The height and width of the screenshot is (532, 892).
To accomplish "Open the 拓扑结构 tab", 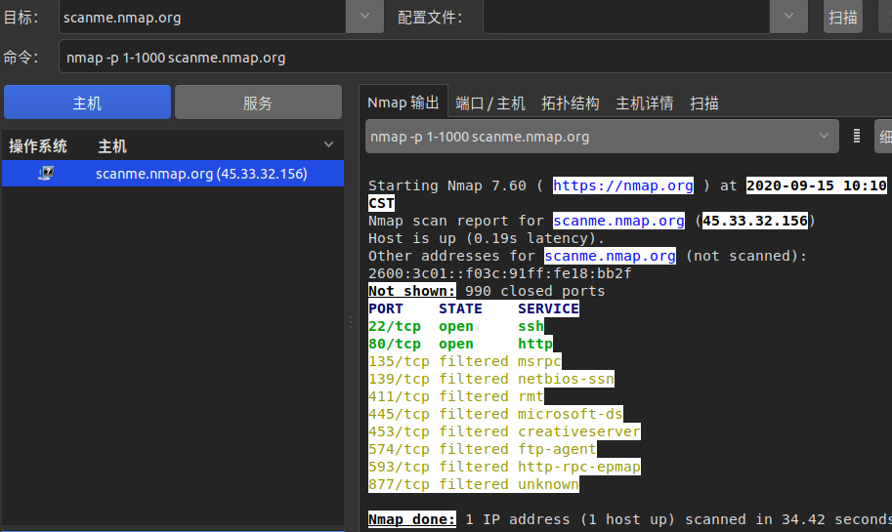I will (570, 103).
